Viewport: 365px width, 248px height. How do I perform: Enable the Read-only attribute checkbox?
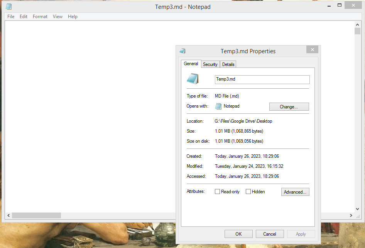coord(217,191)
